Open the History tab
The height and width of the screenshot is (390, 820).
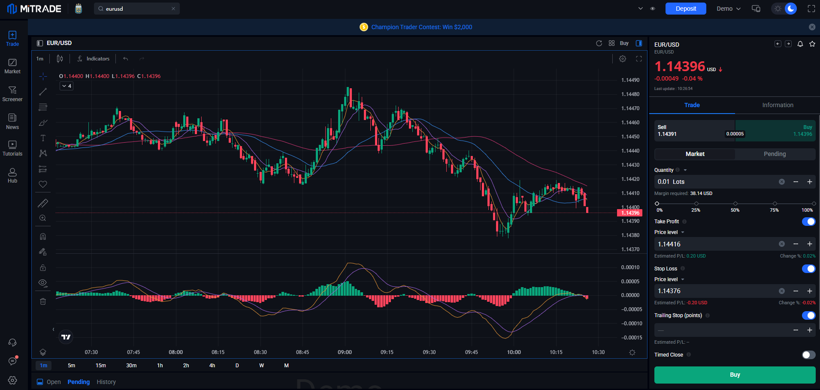click(x=106, y=382)
